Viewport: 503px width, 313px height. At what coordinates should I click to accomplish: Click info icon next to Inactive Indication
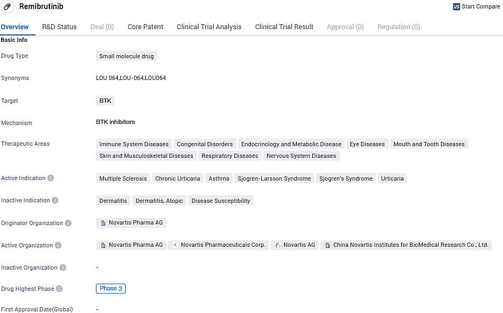[55, 200]
